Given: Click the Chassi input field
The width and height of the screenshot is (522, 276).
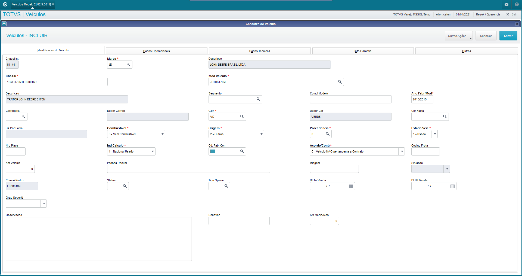Looking at the screenshot, I should pos(57,82).
